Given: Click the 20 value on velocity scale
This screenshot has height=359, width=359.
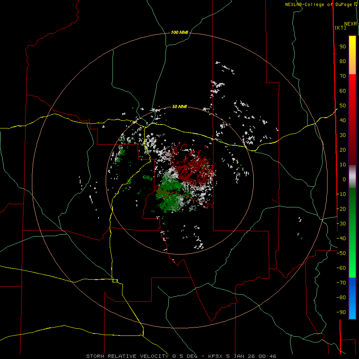Looking at the screenshot, I should click(x=343, y=150).
